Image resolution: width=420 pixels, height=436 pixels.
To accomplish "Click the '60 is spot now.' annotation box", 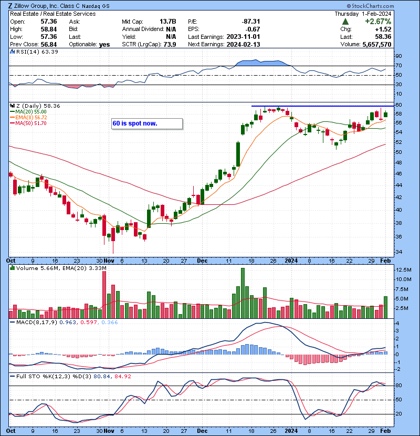I will click(146, 124).
